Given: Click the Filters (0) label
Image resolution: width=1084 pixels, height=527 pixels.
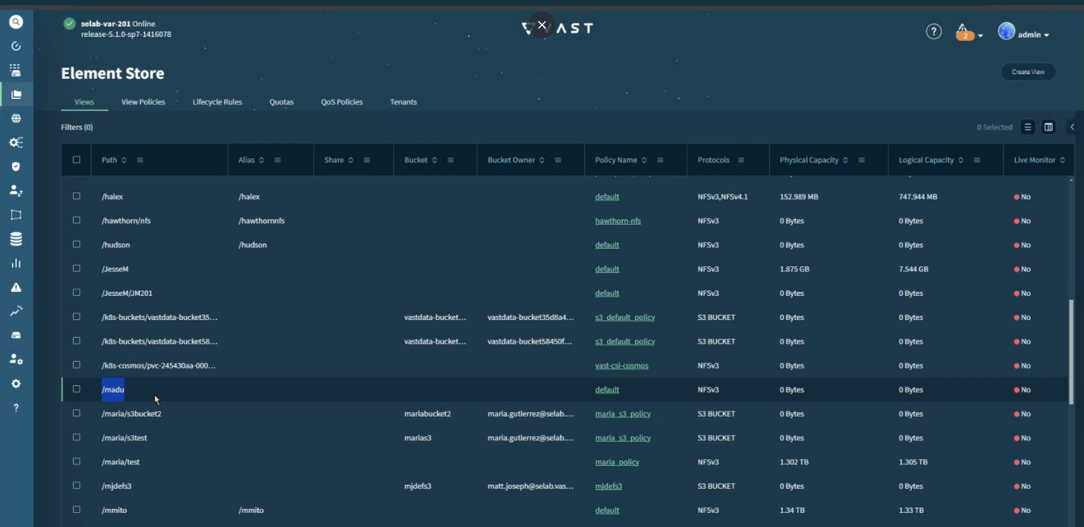Looking at the screenshot, I should click(77, 127).
